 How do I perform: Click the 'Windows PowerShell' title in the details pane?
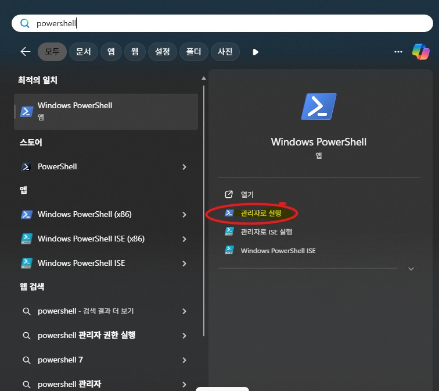pyautogui.click(x=319, y=142)
